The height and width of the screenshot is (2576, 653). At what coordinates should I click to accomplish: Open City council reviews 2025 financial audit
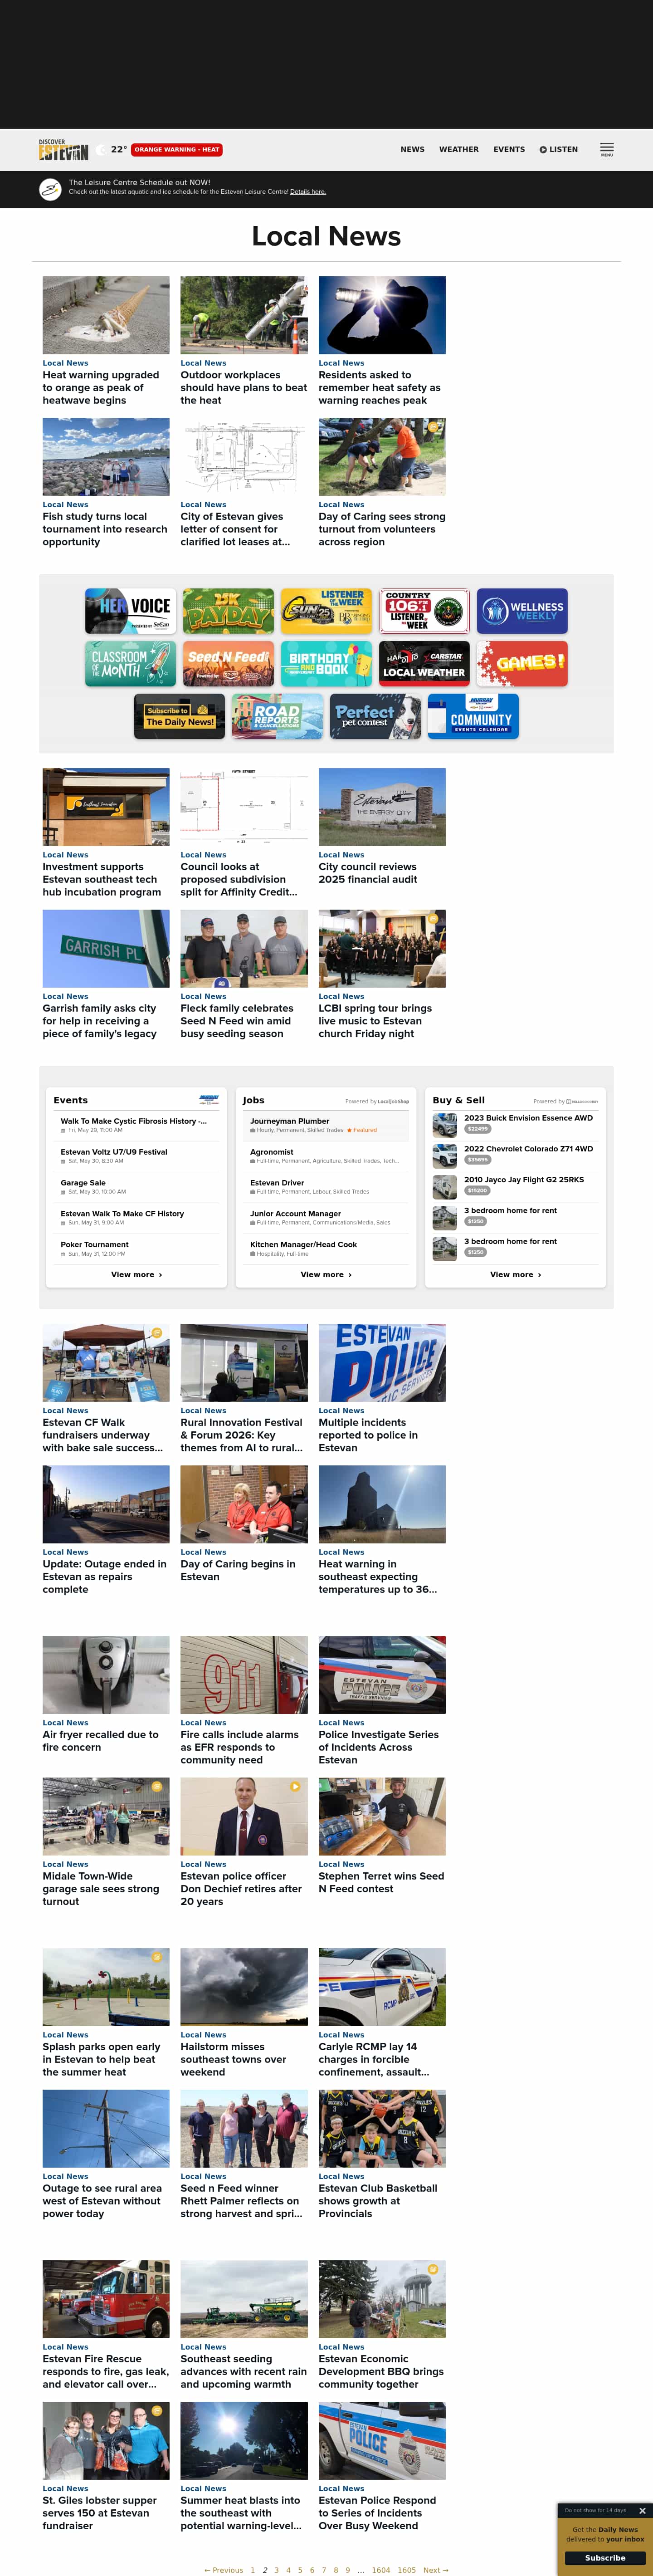[x=368, y=873]
